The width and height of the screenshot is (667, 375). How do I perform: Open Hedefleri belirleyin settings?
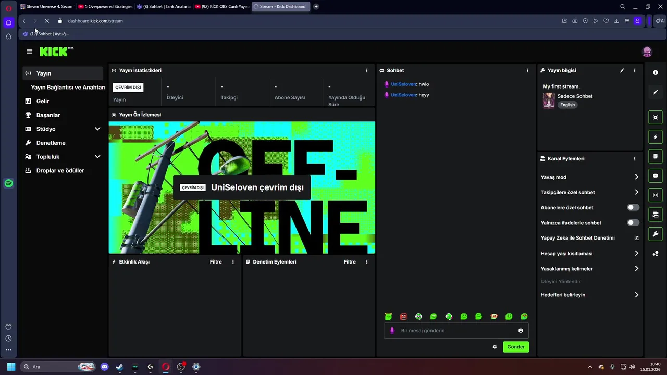(589, 295)
